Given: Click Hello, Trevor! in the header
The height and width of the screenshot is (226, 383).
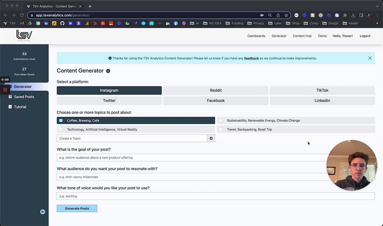Looking at the screenshot, I should coord(343,36).
